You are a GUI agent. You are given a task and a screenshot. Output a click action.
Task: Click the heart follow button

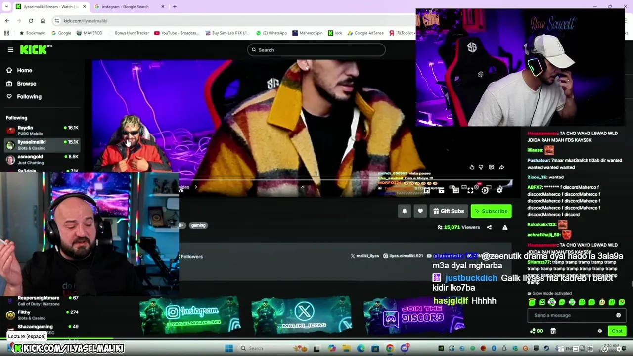pyautogui.click(x=420, y=211)
